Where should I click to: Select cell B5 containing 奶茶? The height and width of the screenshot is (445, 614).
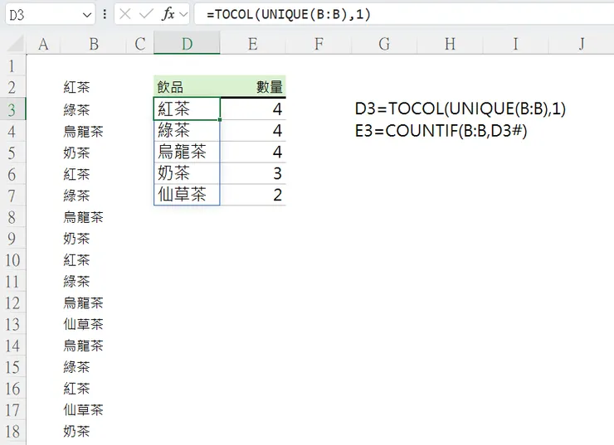click(x=93, y=153)
